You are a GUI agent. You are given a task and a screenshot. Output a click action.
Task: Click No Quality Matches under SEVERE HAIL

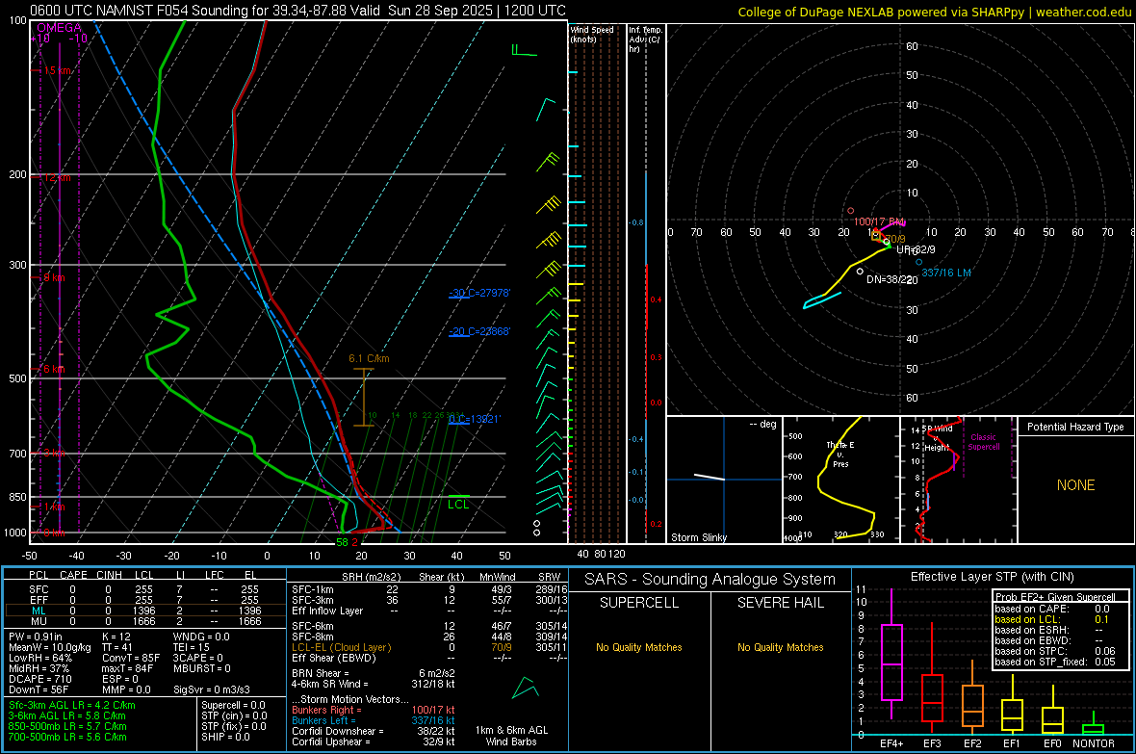780,647
